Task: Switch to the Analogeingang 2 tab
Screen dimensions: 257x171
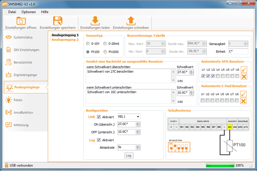Action: [x=65, y=40]
